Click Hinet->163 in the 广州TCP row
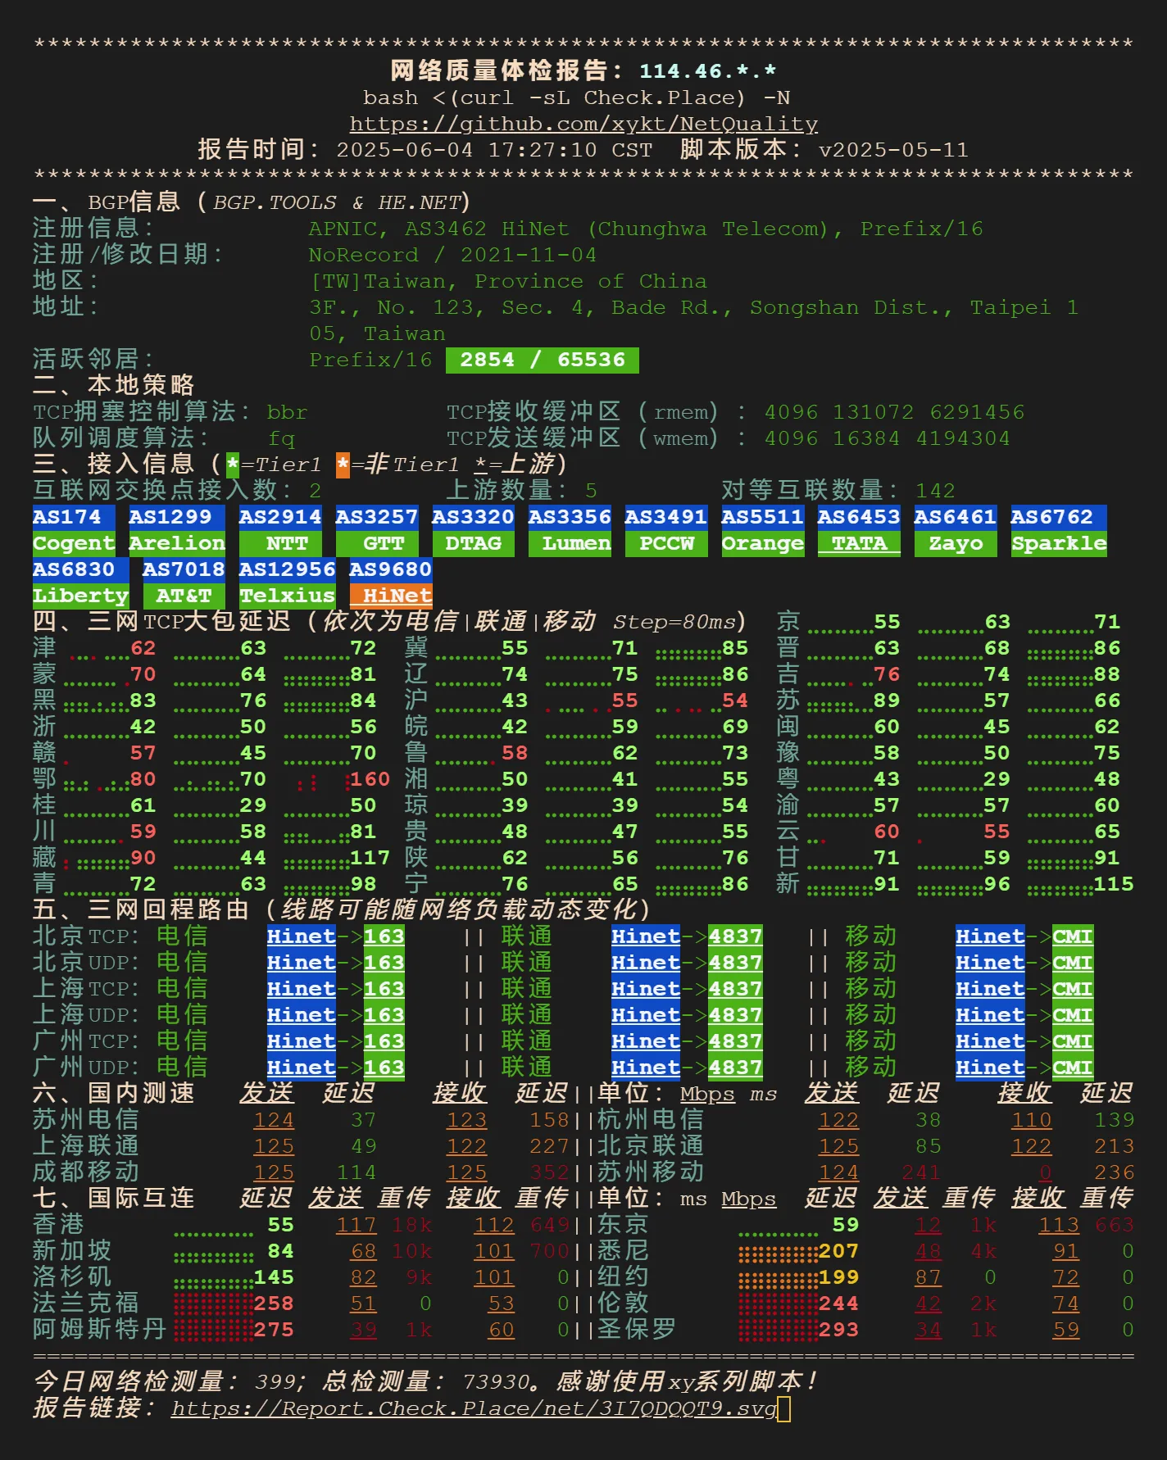This screenshot has height=1460, width=1167. tap(336, 1041)
